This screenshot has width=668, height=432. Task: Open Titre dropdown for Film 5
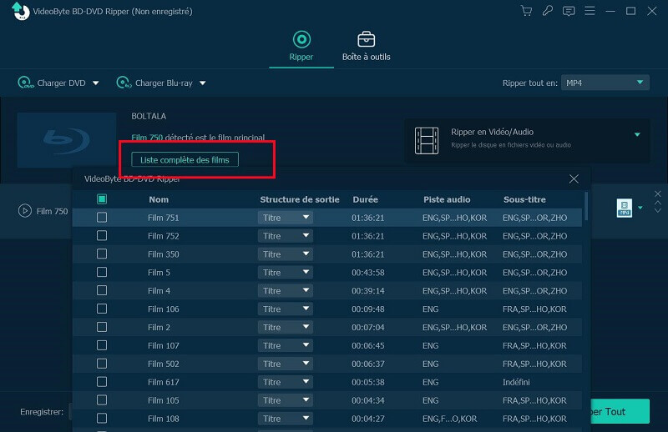coord(286,273)
